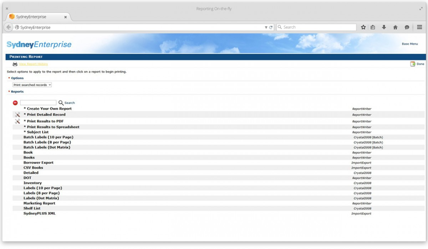
Task: Click the Firefox Hello smiley icon
Action: click(407, 27)
